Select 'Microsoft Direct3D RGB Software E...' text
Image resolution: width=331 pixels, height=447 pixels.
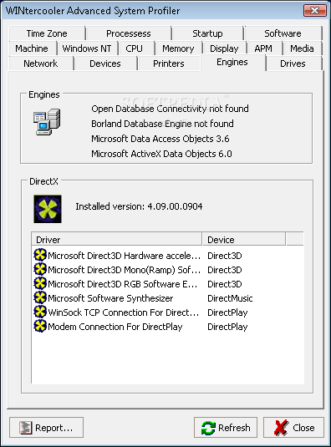click(123, 284)
